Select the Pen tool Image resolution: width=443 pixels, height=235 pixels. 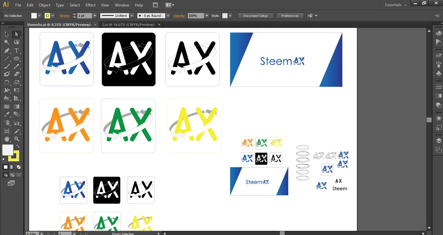[7, 50]
